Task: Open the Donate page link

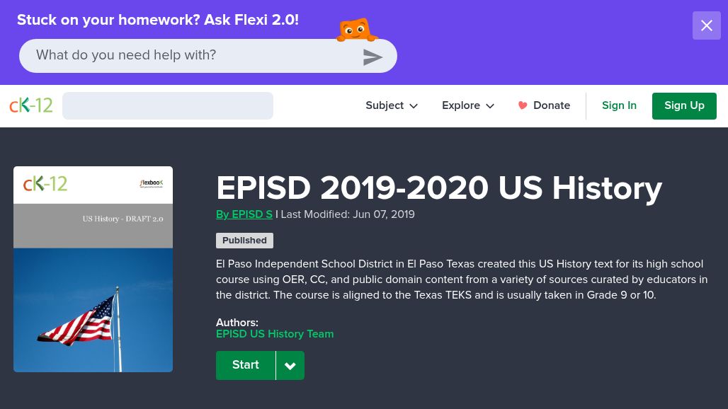Action: (551, 105)
